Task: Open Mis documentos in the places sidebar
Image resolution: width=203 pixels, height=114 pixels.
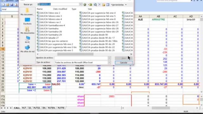Action: point(27,30)
